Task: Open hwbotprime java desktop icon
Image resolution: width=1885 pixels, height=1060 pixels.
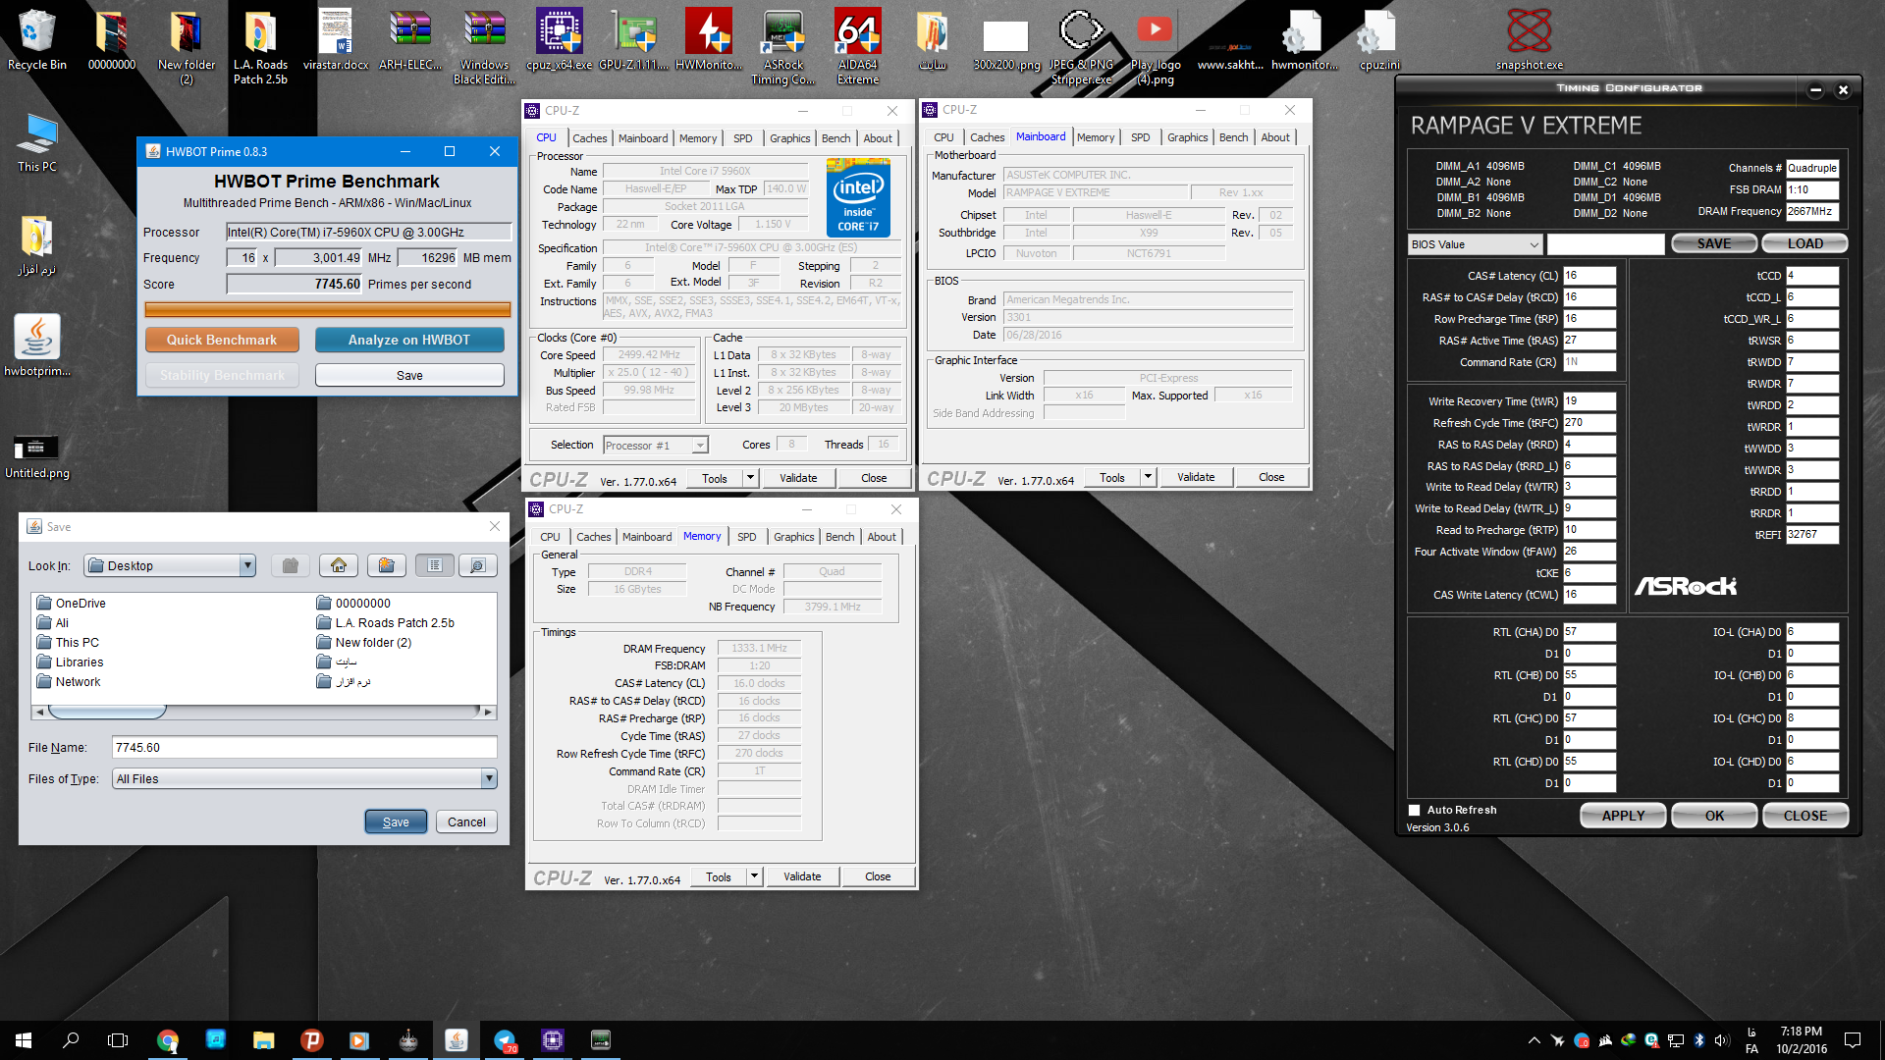Action: (x=37, y=345)
